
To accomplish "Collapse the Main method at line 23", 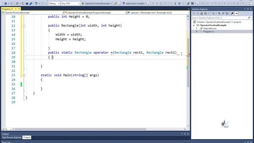I will click(24, 75).
